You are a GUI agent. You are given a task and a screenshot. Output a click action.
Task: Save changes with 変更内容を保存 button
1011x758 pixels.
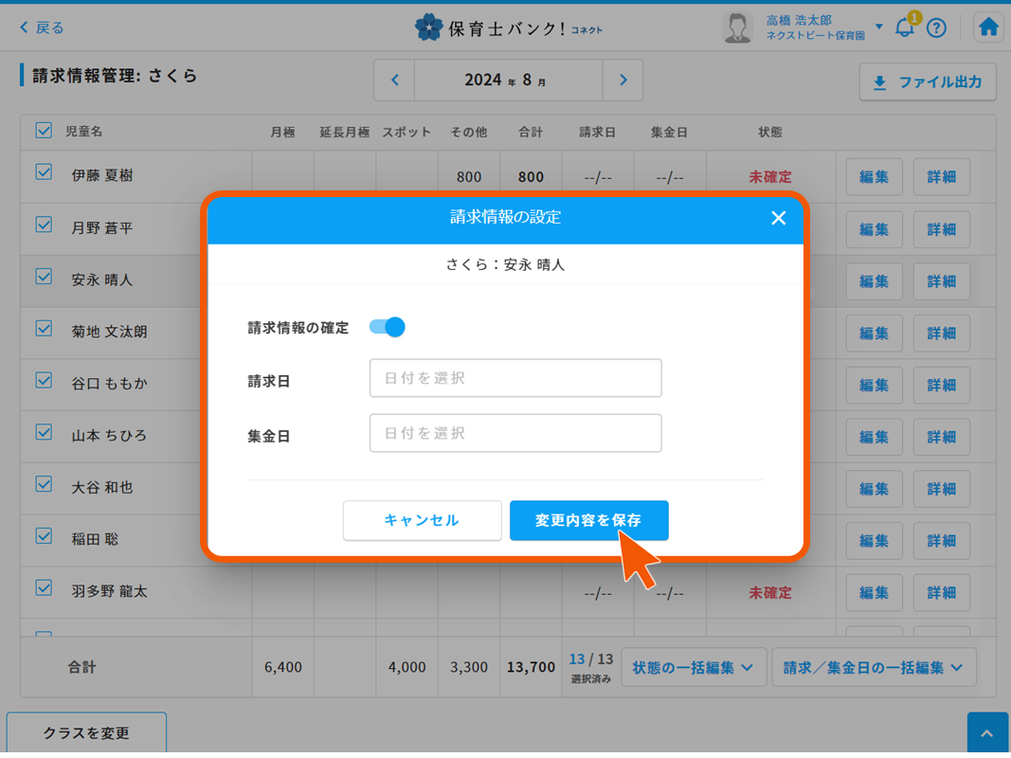point(588,520)
